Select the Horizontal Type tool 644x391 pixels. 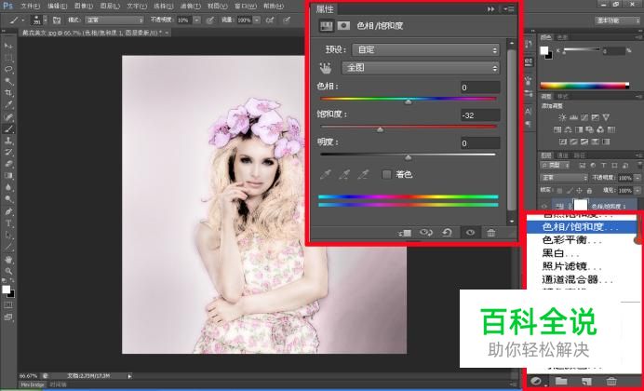(8, 223)
